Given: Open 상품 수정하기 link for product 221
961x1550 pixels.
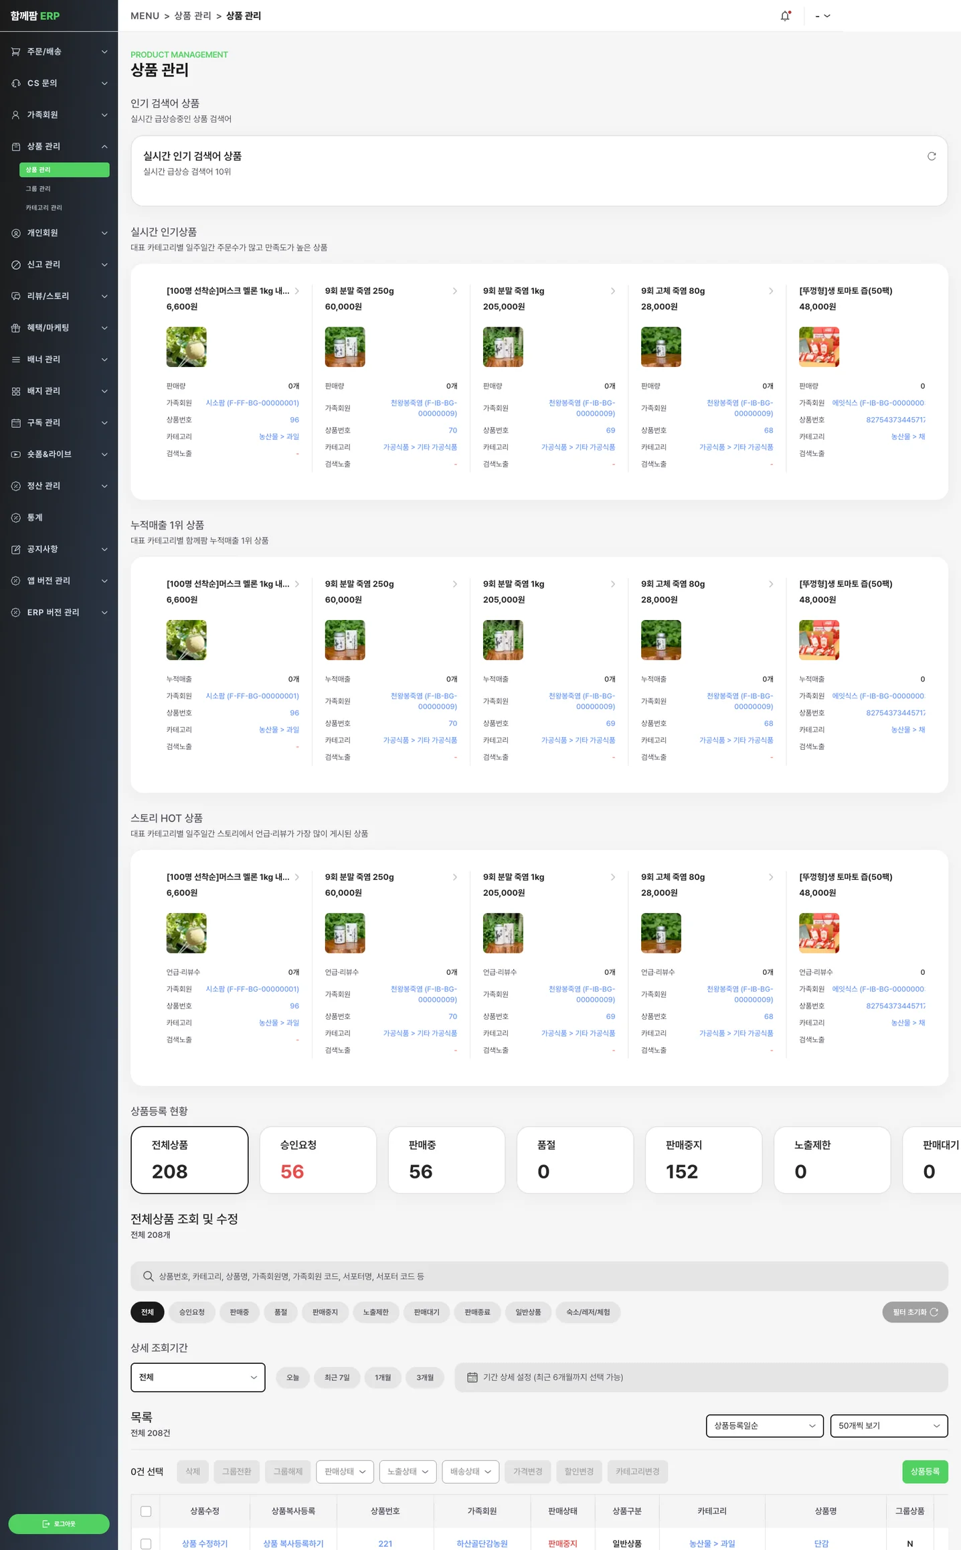Looking at the screenshot, I should 205,1543.
